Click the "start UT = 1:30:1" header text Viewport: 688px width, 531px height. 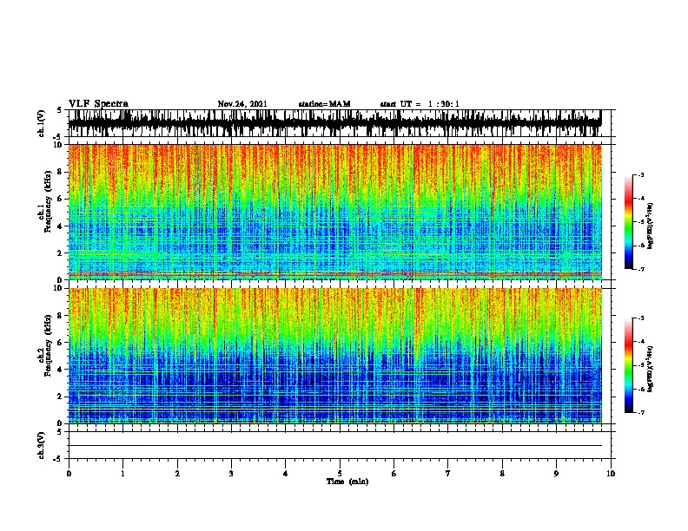[x=420, y=104]
